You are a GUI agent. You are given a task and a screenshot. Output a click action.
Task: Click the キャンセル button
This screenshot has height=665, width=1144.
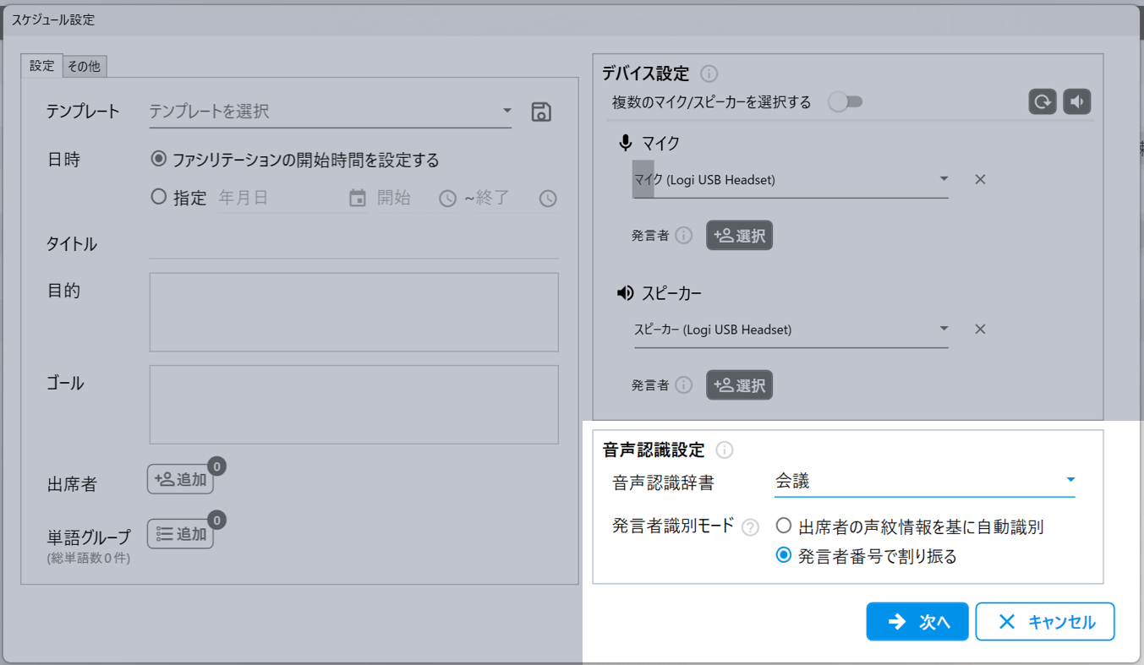tap(1045, 622)
